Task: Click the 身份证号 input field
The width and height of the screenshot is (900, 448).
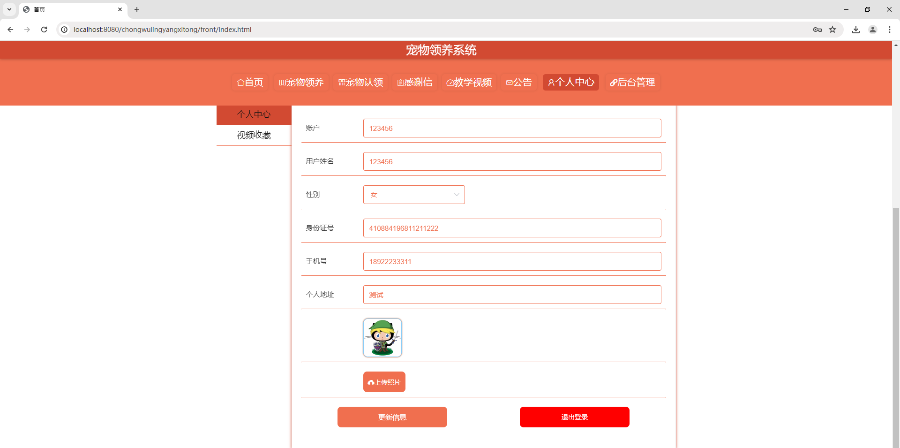Action: [512, 228]
